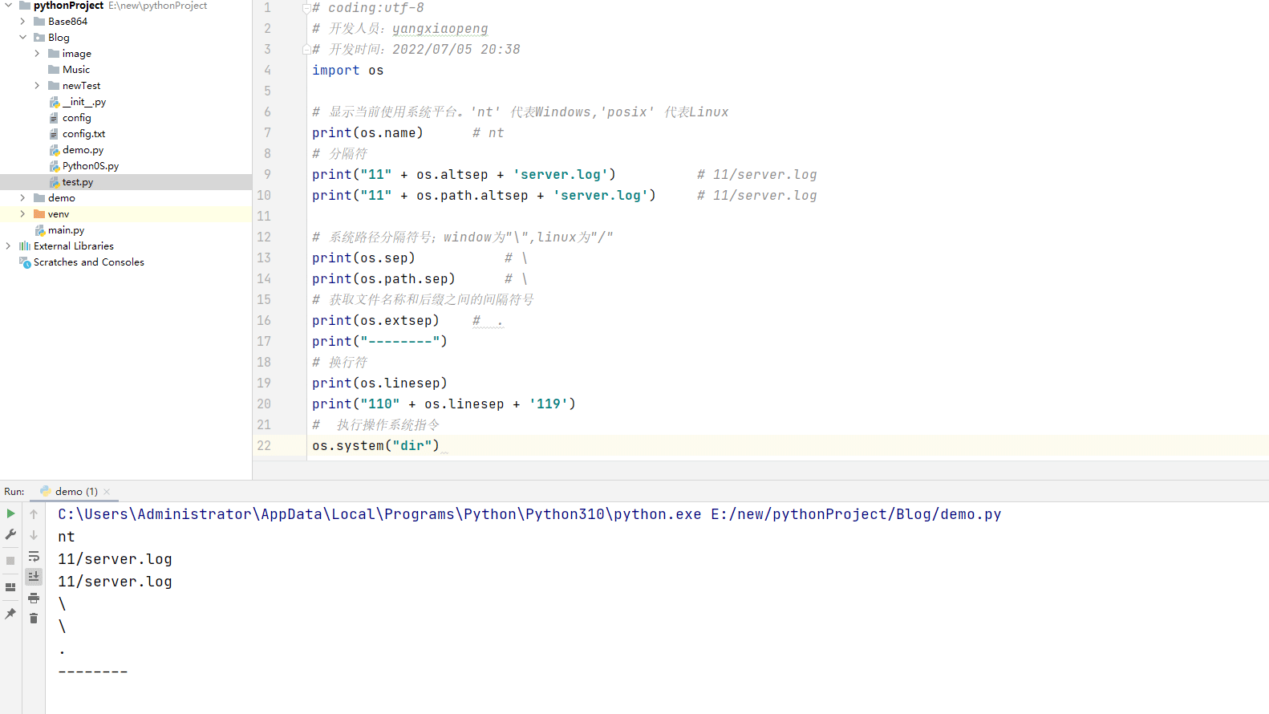Open run configuration via wrench icon
Image resolution: width=1269 pixels, height=714 pixels.
(x=10, y=534)
